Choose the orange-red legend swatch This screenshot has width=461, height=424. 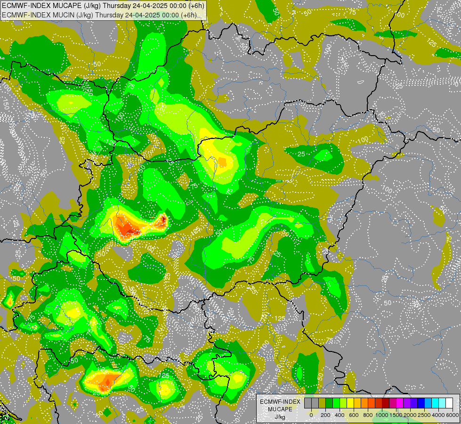tap(372, 403)
